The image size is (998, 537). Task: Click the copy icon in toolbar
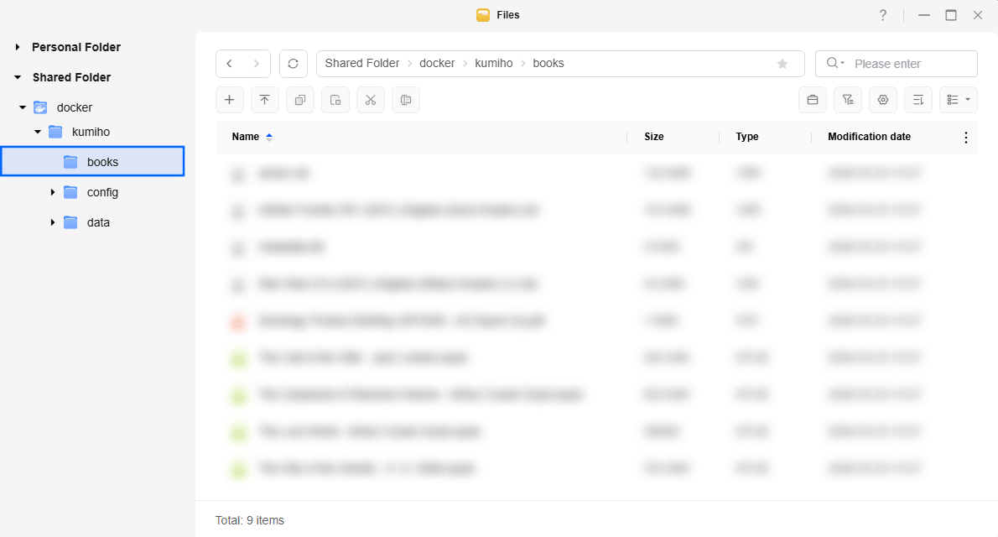(x=299, y=100)
